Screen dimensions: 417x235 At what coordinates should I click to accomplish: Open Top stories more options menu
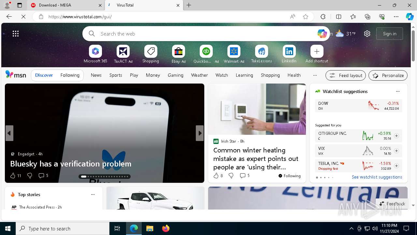coord(93,195)
